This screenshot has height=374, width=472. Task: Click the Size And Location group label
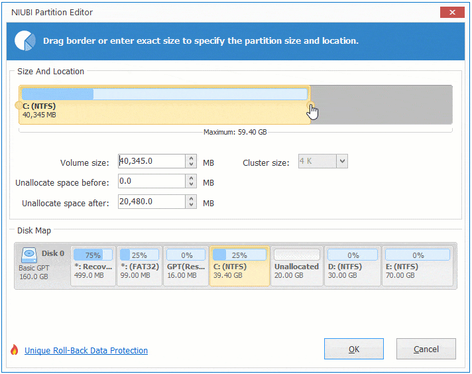[x=50, y=72]
